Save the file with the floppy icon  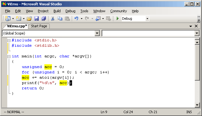coord(36,18)
